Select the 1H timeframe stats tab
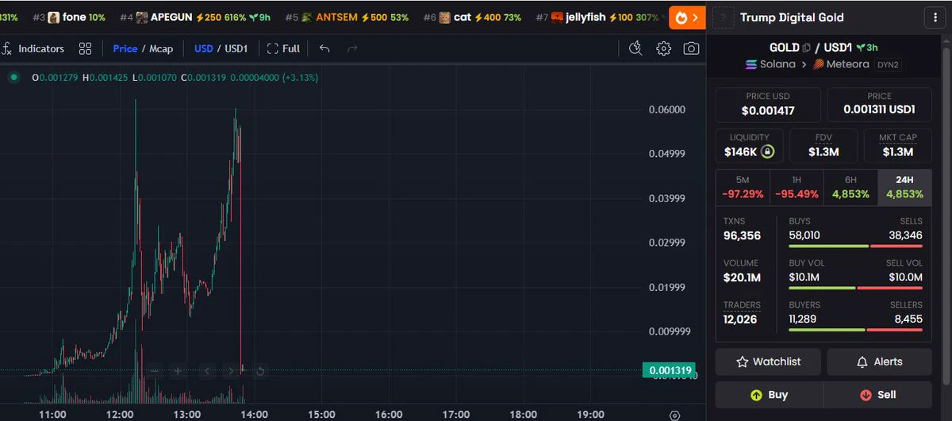Viewport: 952px width, 421px height. 797,187
